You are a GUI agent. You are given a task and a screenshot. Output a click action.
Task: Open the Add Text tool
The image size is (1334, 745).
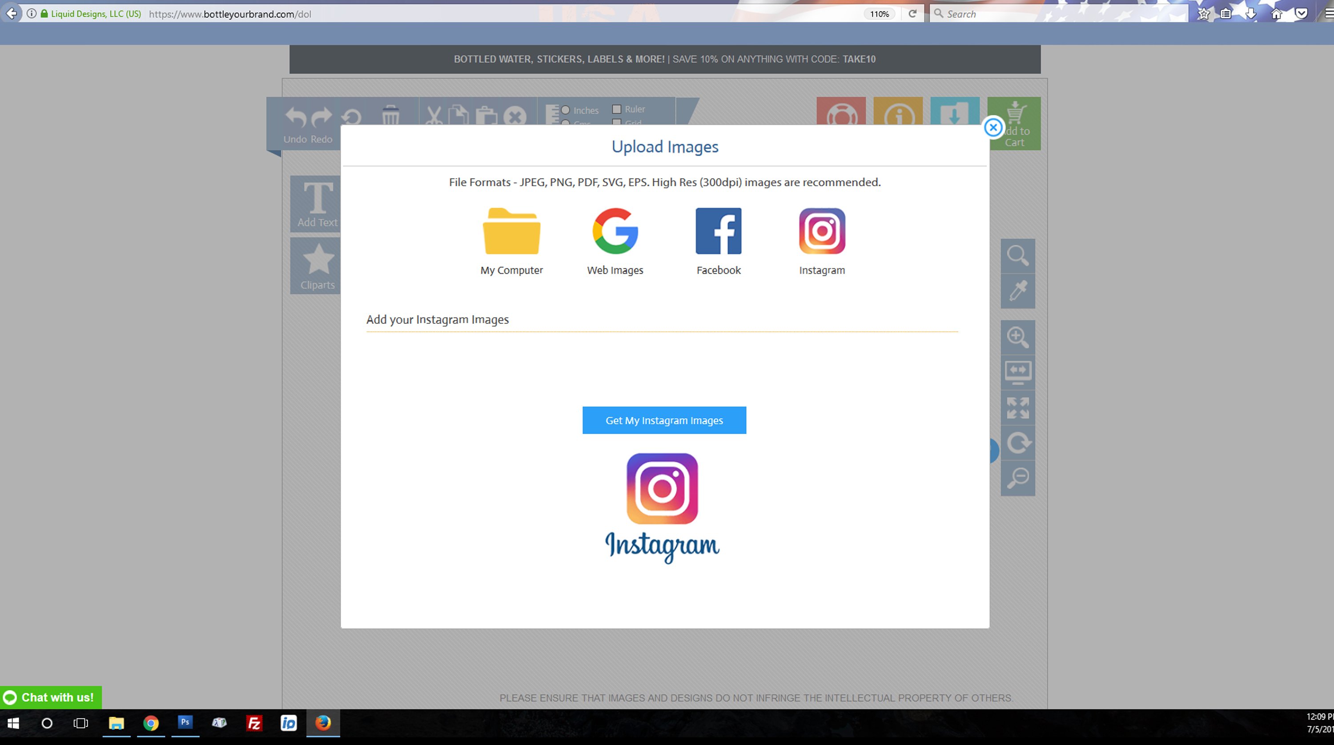coord(316,204)
